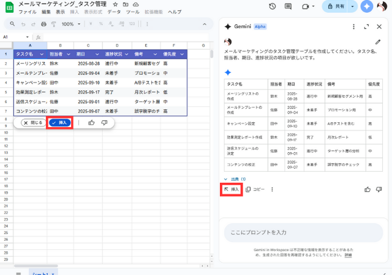
Task: Click the ここにプロンプトを入力 prompt field
Action: (x=304, y=233)
